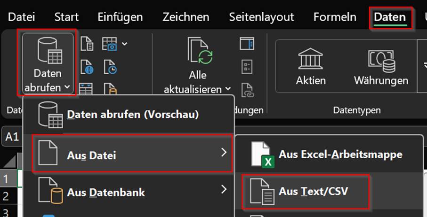Click the A1 name box
This screenshot has height=217, width=427.
pos(12,137)
